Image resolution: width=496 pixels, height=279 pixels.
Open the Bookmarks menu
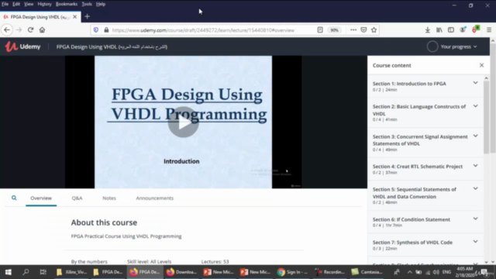tap(67, 4)
